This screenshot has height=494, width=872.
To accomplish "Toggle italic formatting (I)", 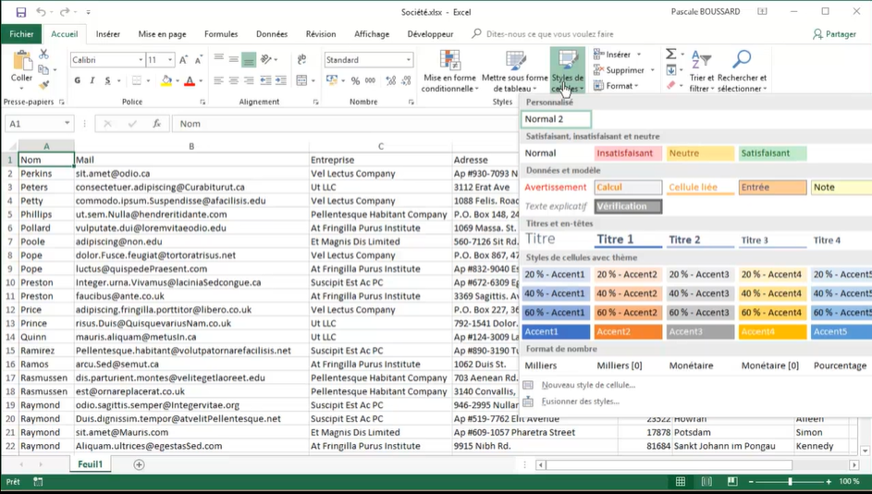I will click(92, 81).
